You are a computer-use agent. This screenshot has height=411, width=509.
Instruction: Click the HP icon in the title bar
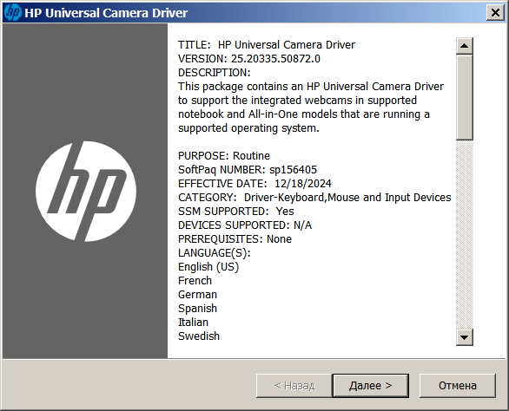point(13,13)
